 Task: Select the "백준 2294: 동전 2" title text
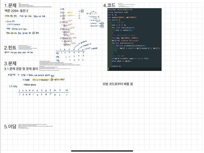coord(16,11)
